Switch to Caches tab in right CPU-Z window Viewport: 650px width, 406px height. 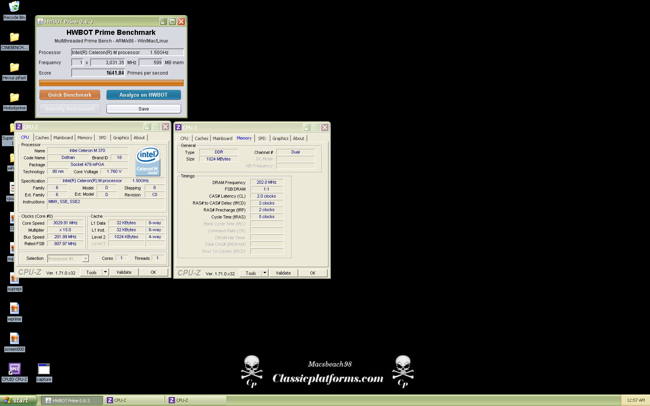[202, 138]
